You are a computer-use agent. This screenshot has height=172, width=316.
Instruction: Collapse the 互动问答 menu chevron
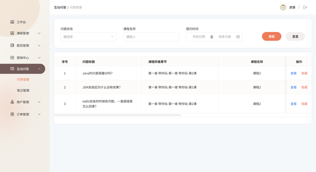click(x=39, y=69)
